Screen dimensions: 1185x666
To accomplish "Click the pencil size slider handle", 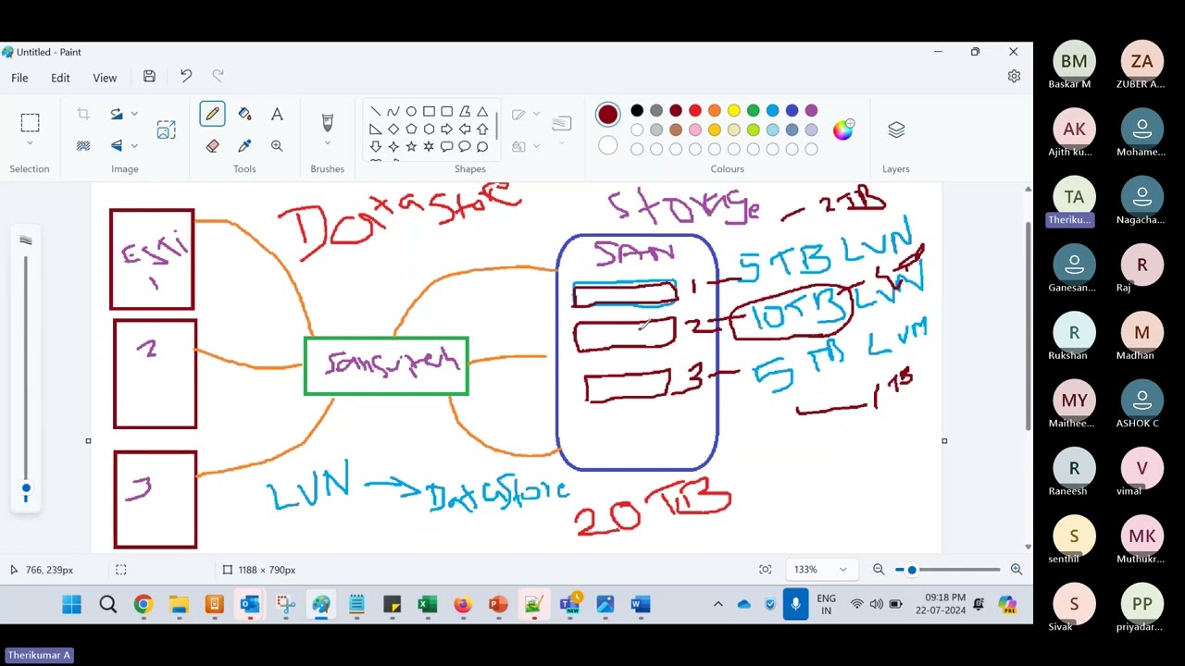I will 26,488.
